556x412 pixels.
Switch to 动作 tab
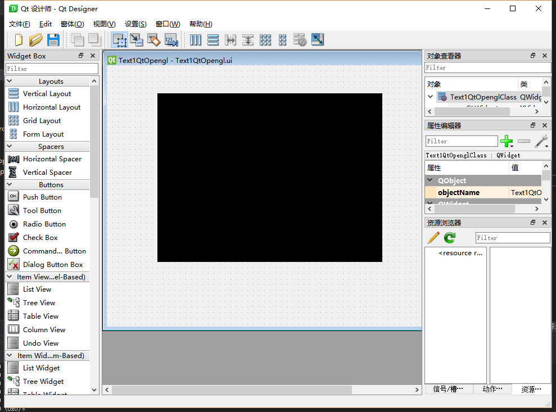click(492, 389)
